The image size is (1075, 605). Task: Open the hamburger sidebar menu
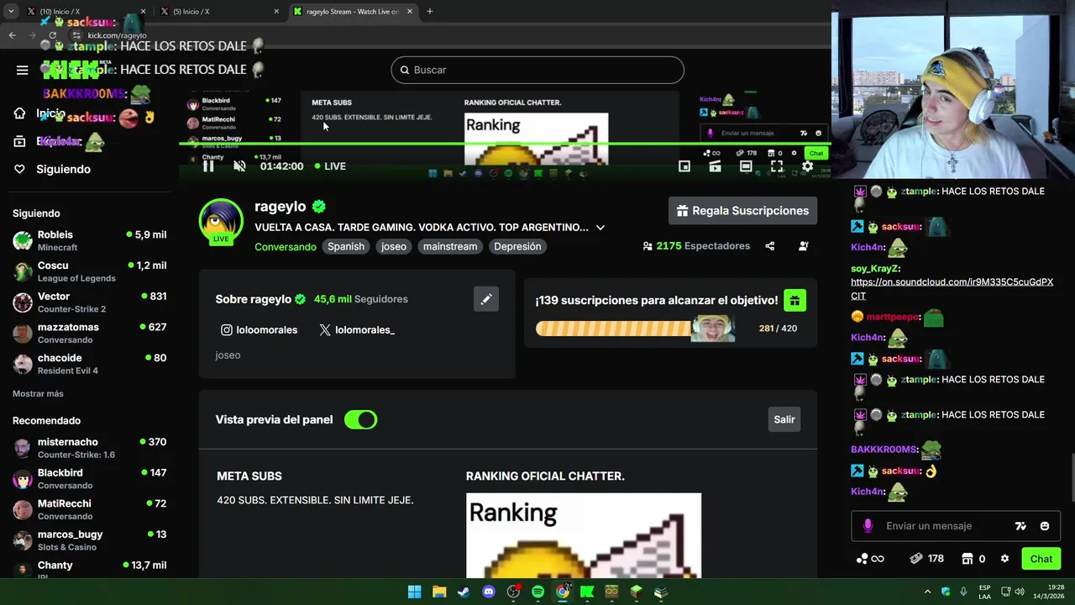tap(23, 70)
